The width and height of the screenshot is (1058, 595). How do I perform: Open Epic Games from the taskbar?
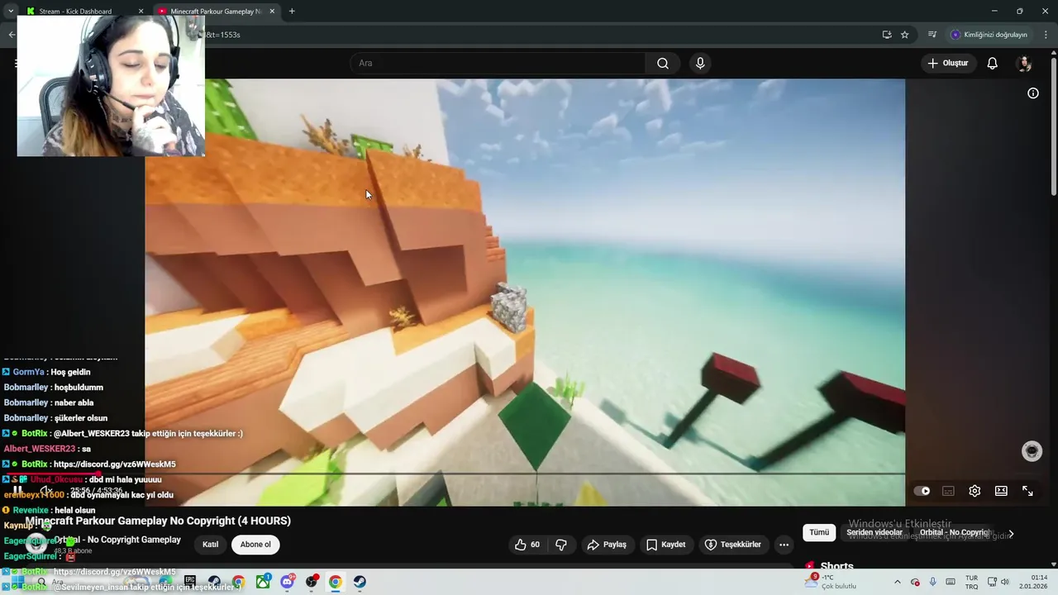190,582
